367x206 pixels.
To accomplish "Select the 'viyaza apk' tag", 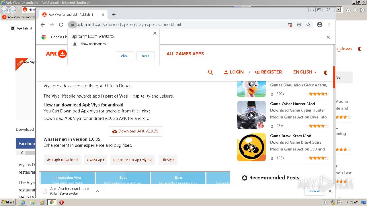I will [95, 160].
